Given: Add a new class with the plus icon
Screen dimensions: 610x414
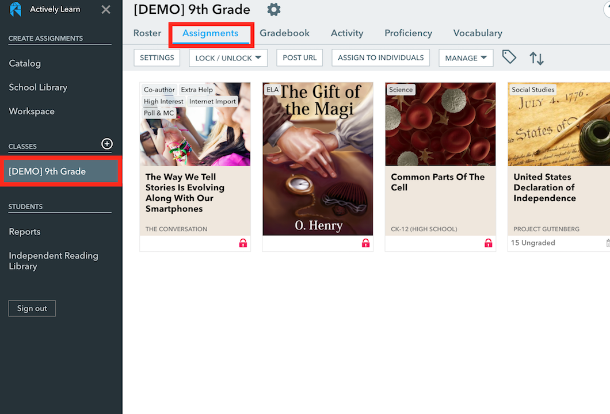Looking at the screenshot, I should tap(107, 144).
